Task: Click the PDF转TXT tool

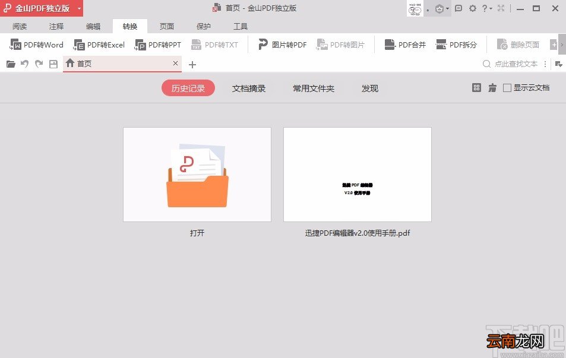Action: click(x=215, y=45)
